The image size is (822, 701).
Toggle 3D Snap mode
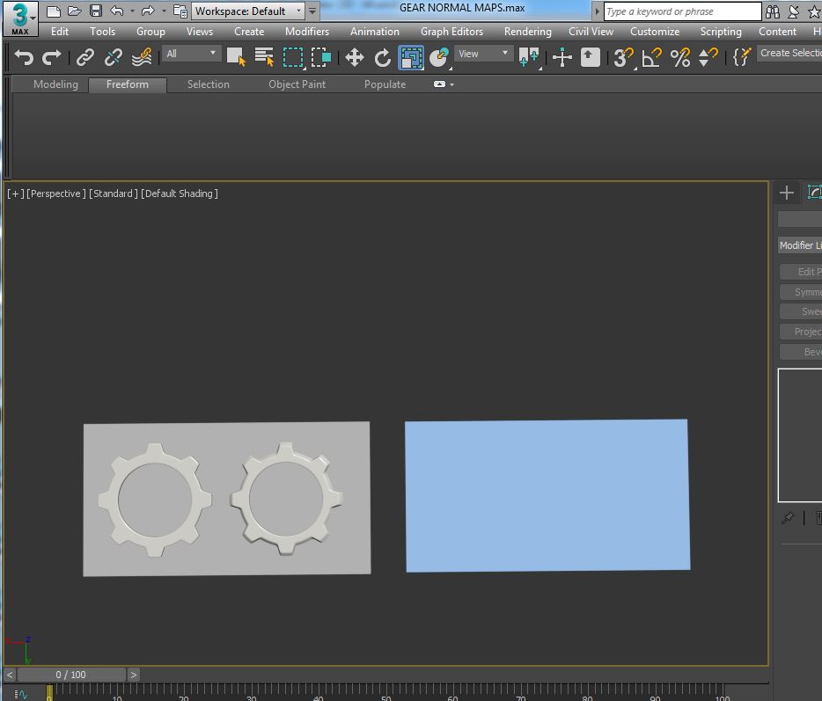[x=622, y=58]
